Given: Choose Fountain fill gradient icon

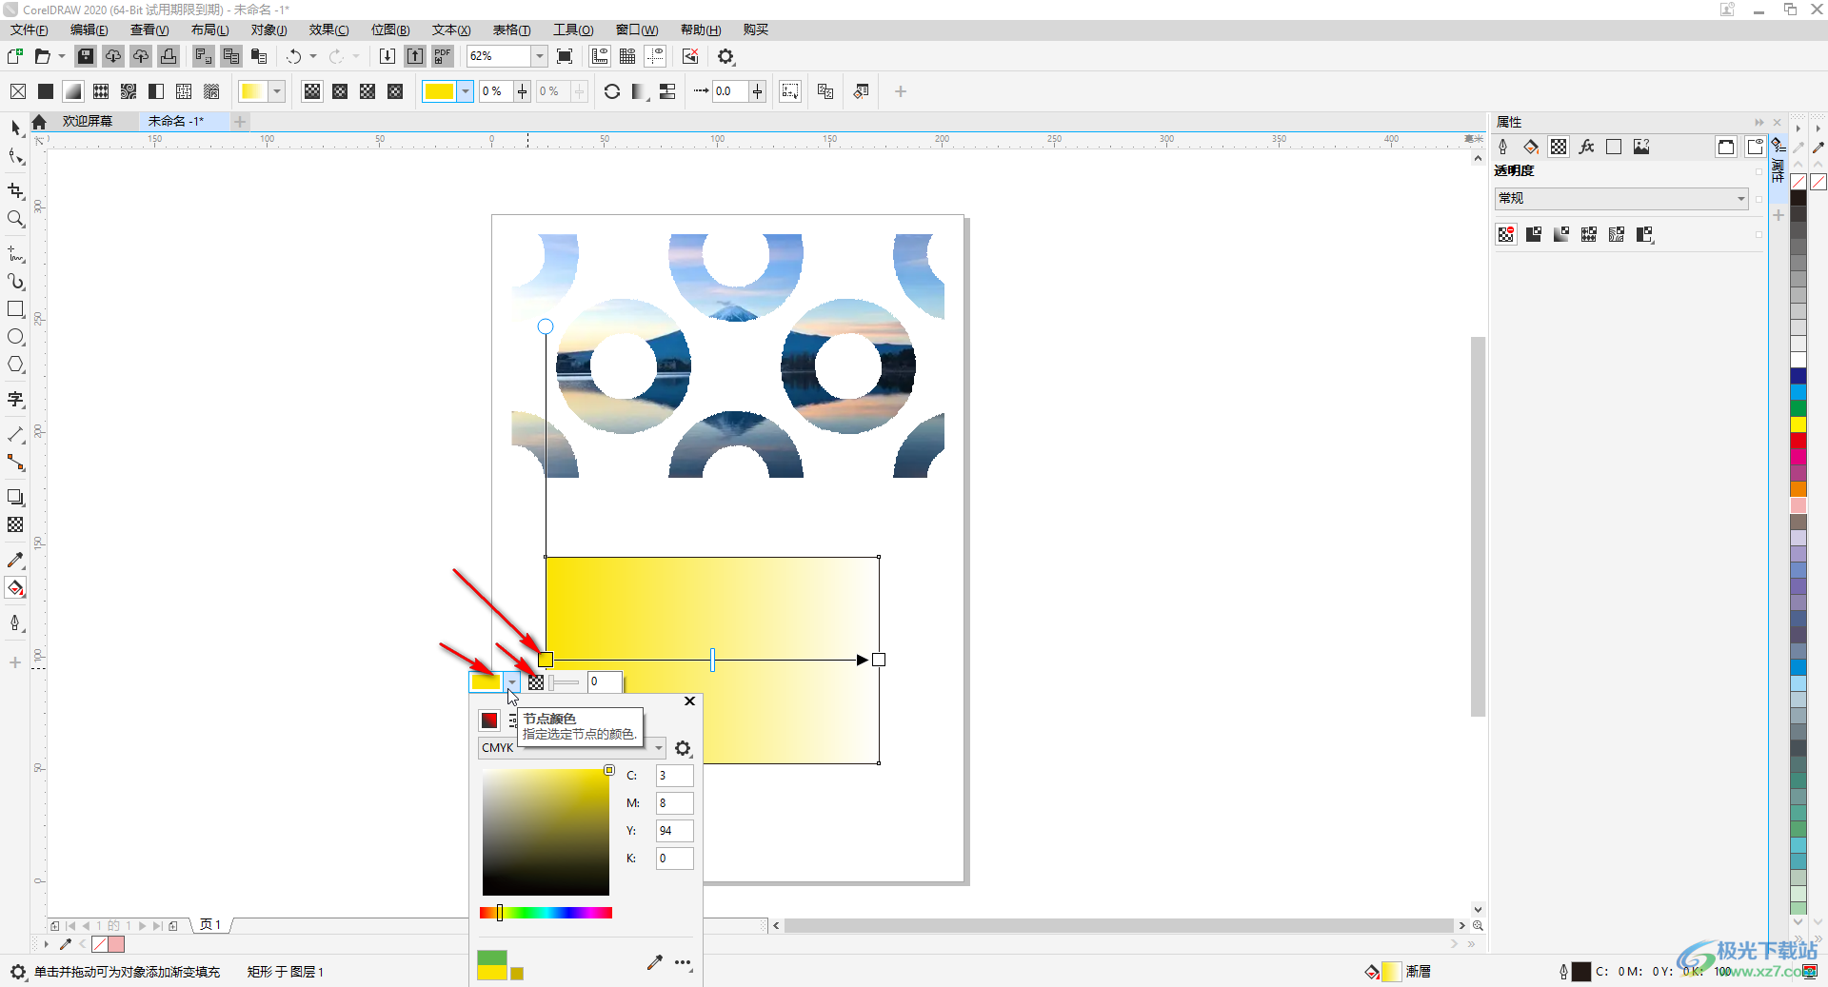Looking at the screenshot, I should click(x=73, y=91).
